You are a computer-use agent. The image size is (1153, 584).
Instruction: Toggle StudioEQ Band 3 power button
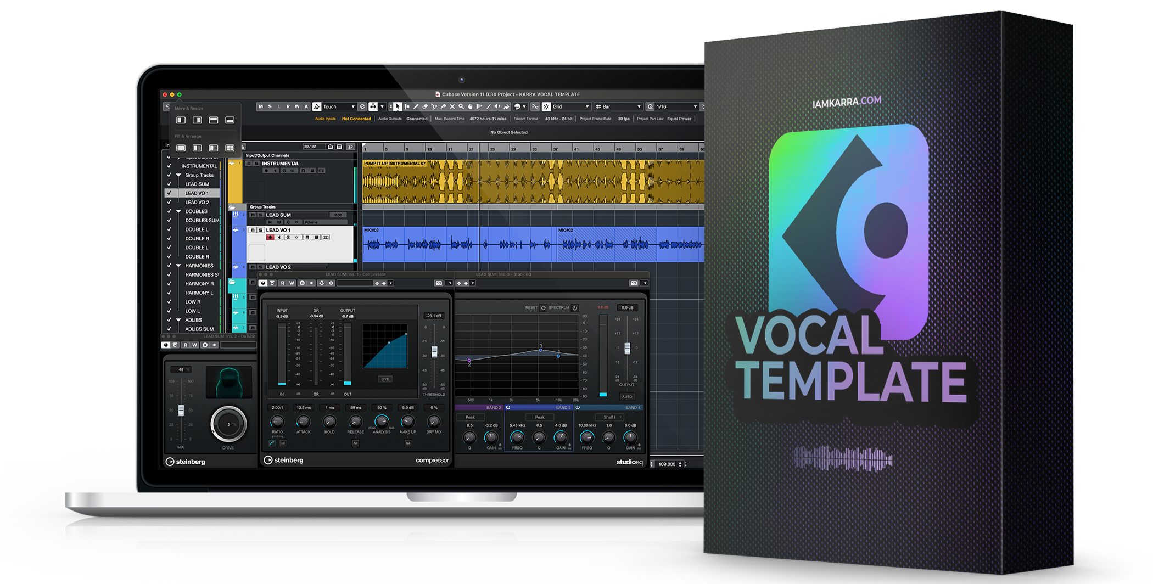[508, 408]
